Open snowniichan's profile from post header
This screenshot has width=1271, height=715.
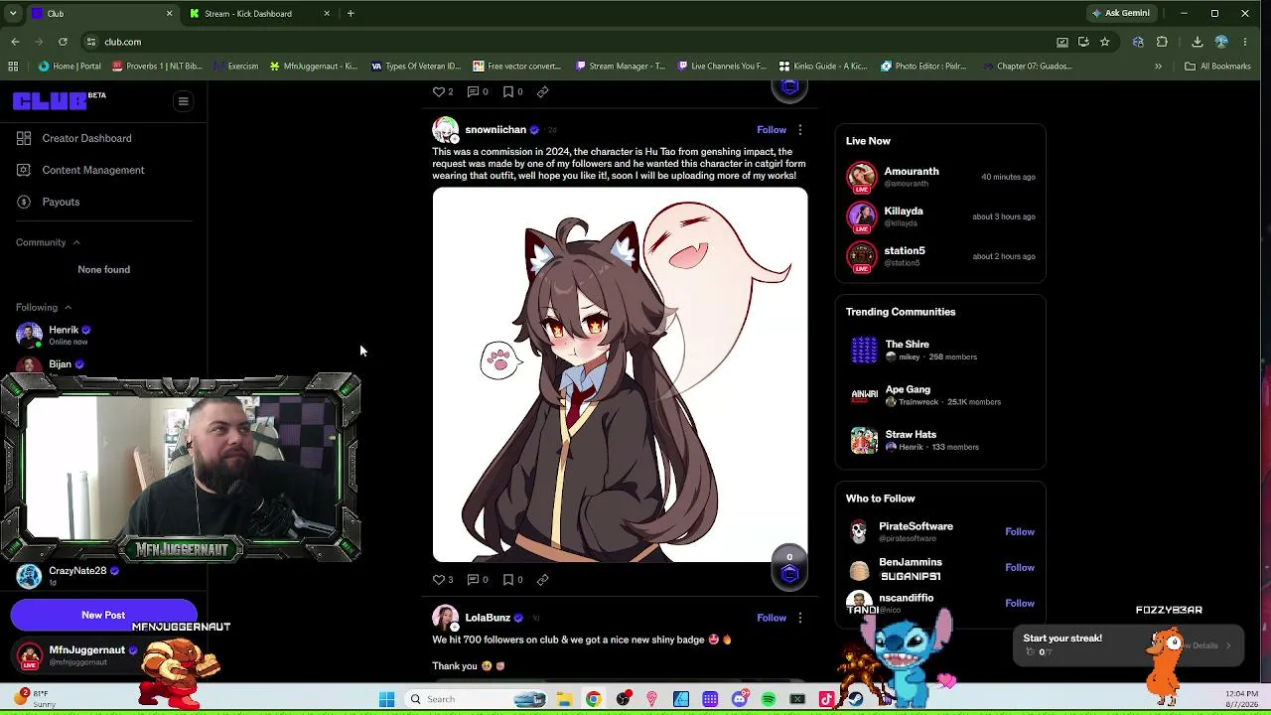point(495,130)
